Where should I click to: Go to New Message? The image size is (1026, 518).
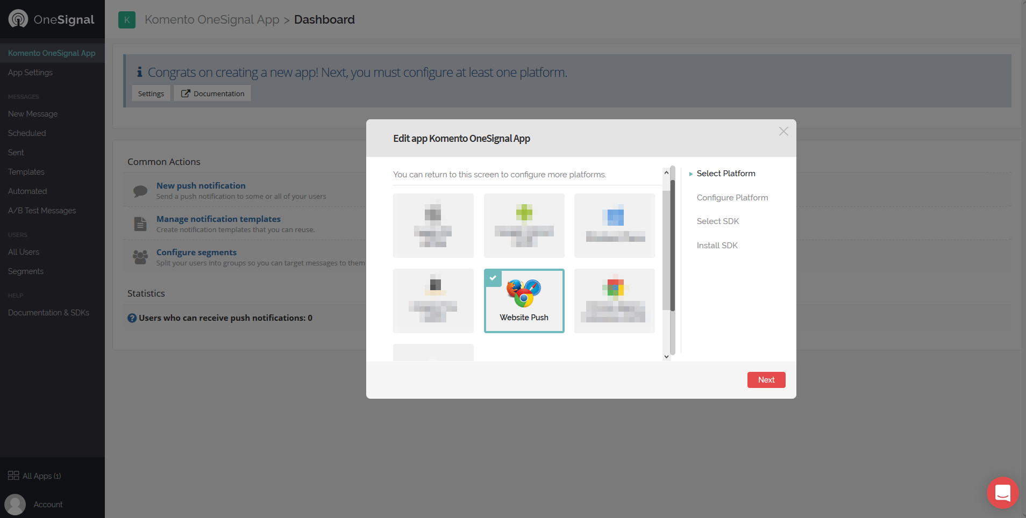click(33, 114)
